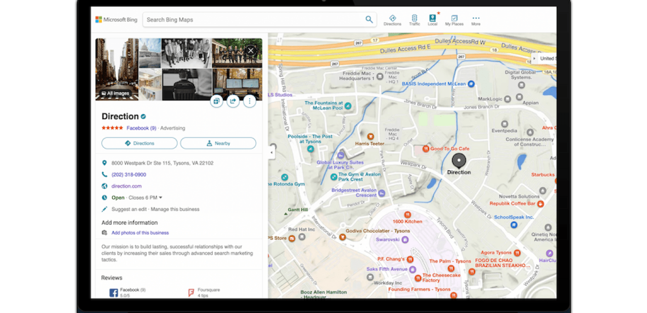Click the 'All images' thumbnail overlay
Image resolution: width=647 pixels, height=313 pixels.
click(115, 93)
